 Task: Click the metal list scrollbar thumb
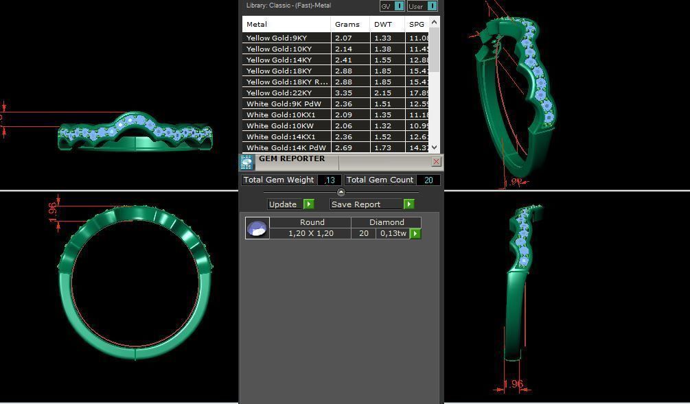click(435, 49)
